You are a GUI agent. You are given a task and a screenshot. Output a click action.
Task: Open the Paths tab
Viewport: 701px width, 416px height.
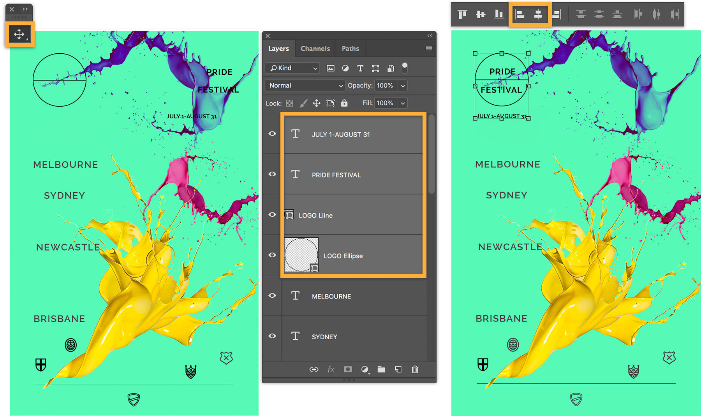[x=350, y=48]
